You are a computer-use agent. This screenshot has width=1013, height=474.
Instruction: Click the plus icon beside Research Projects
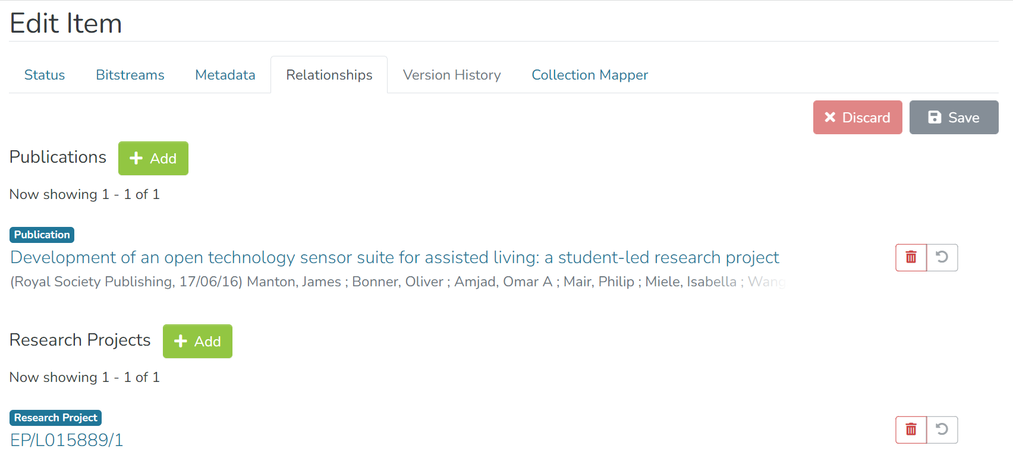click(181, 341)
